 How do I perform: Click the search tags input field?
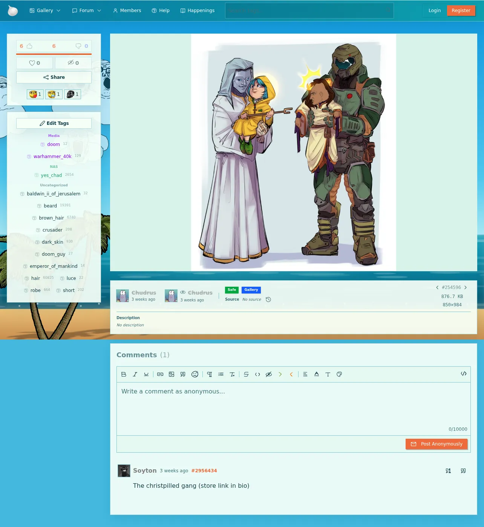pyautogui.click(x=309, y=11)
